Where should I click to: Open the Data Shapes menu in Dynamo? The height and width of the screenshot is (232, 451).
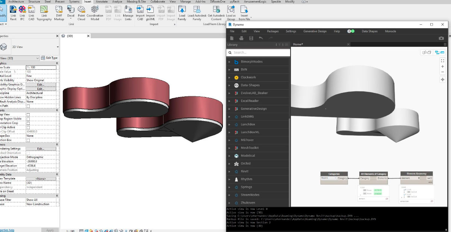tap(369, 31)
